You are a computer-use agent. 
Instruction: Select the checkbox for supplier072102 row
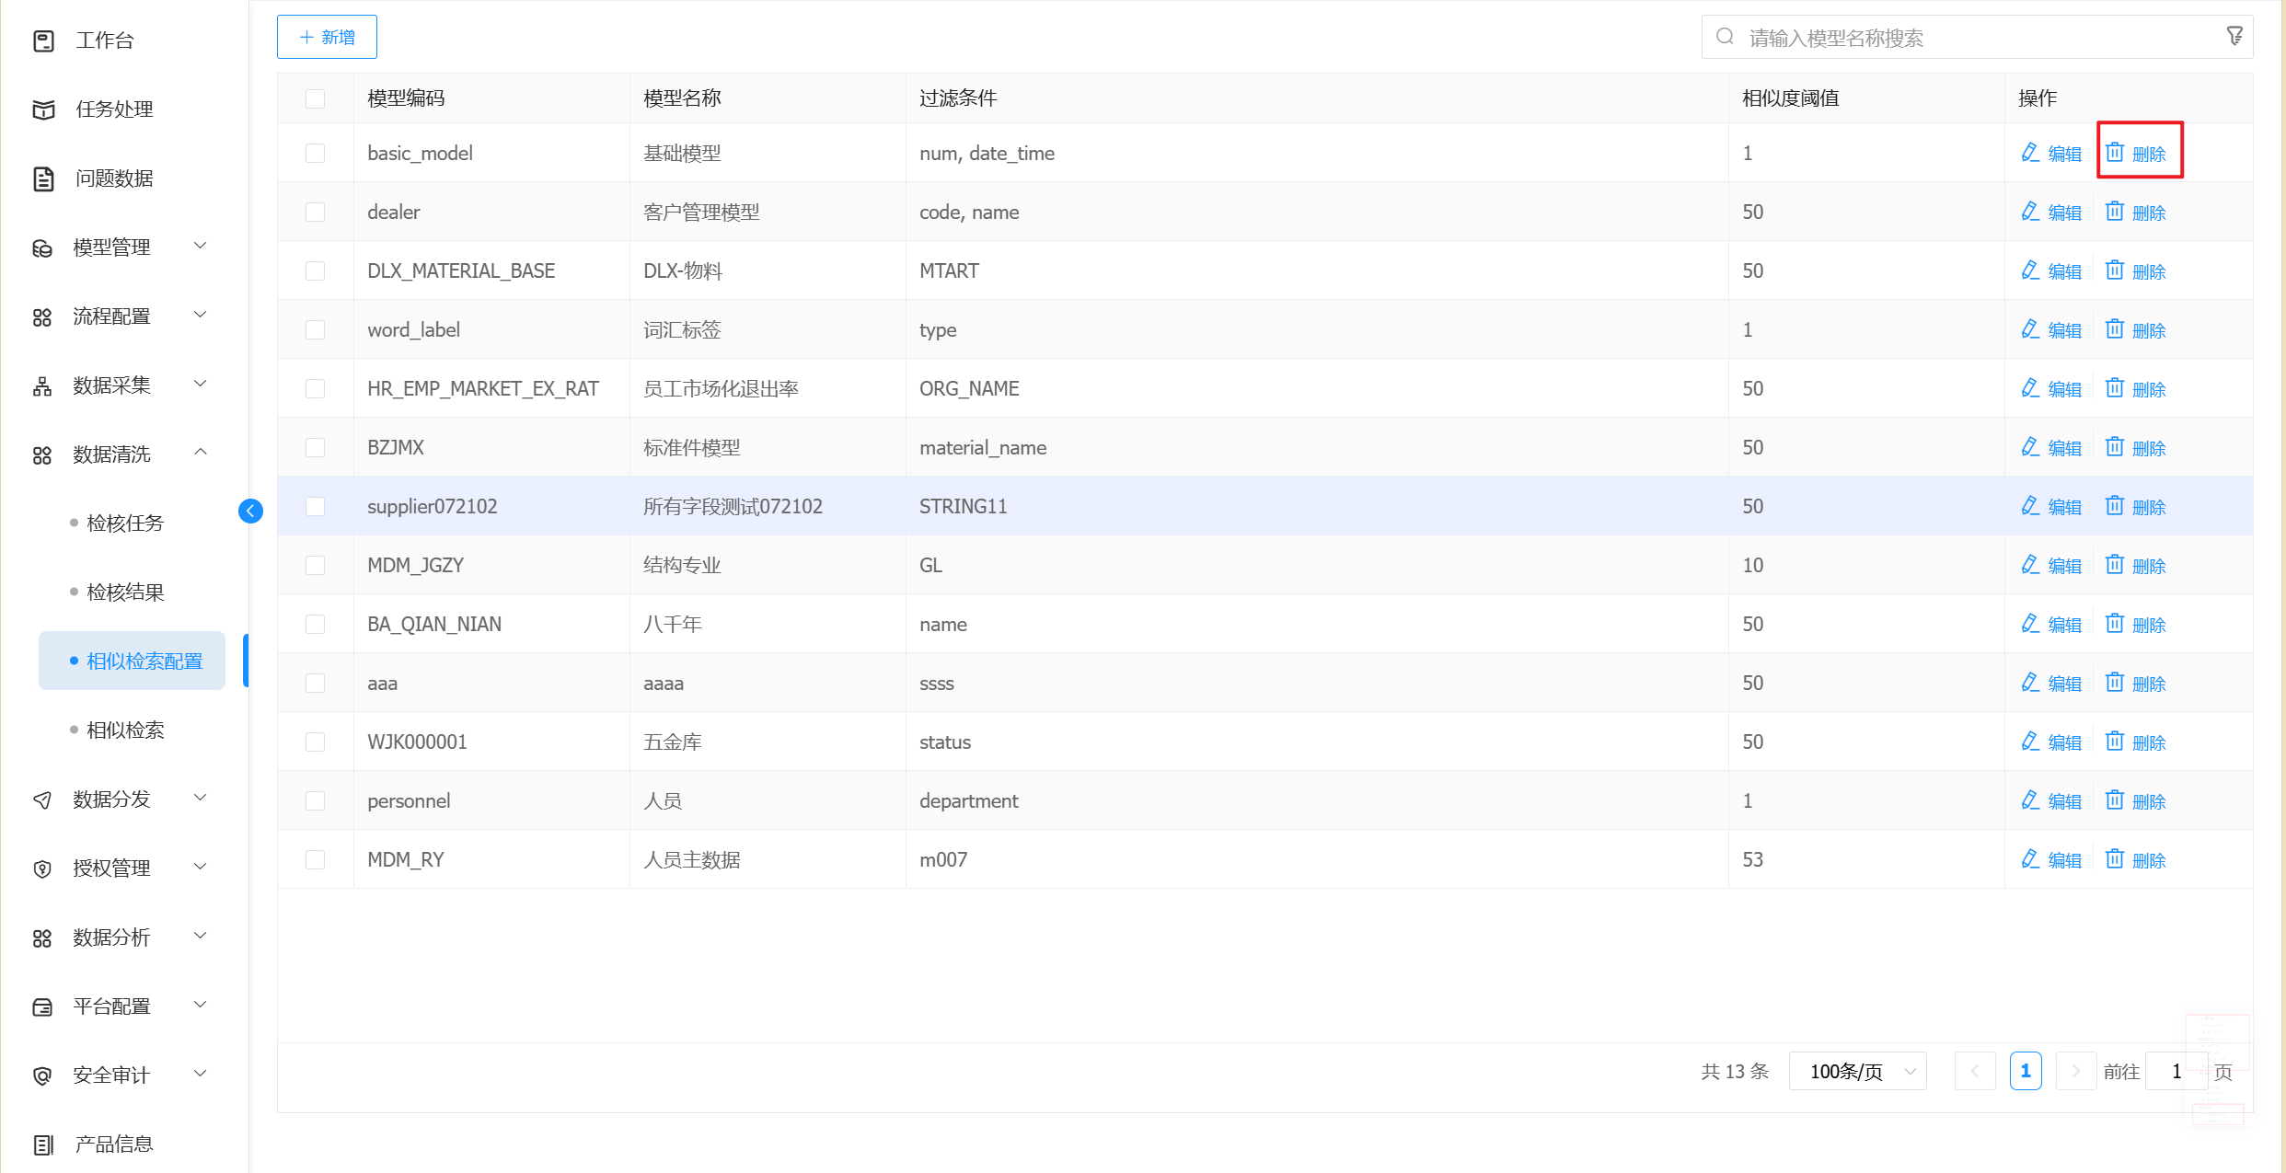pos(315,506)
